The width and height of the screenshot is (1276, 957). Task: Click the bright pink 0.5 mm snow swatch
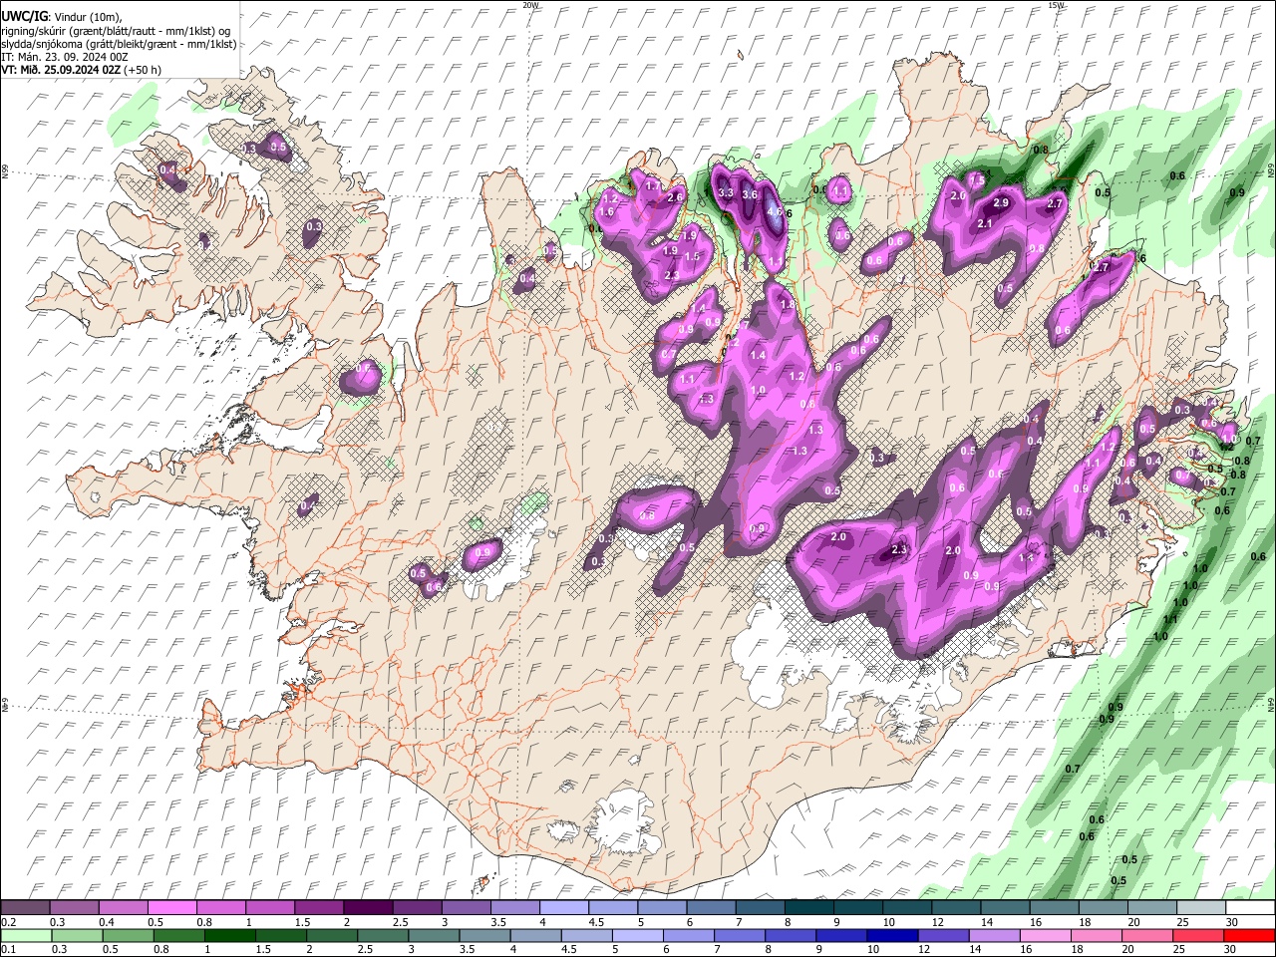[x=171, y=907]
